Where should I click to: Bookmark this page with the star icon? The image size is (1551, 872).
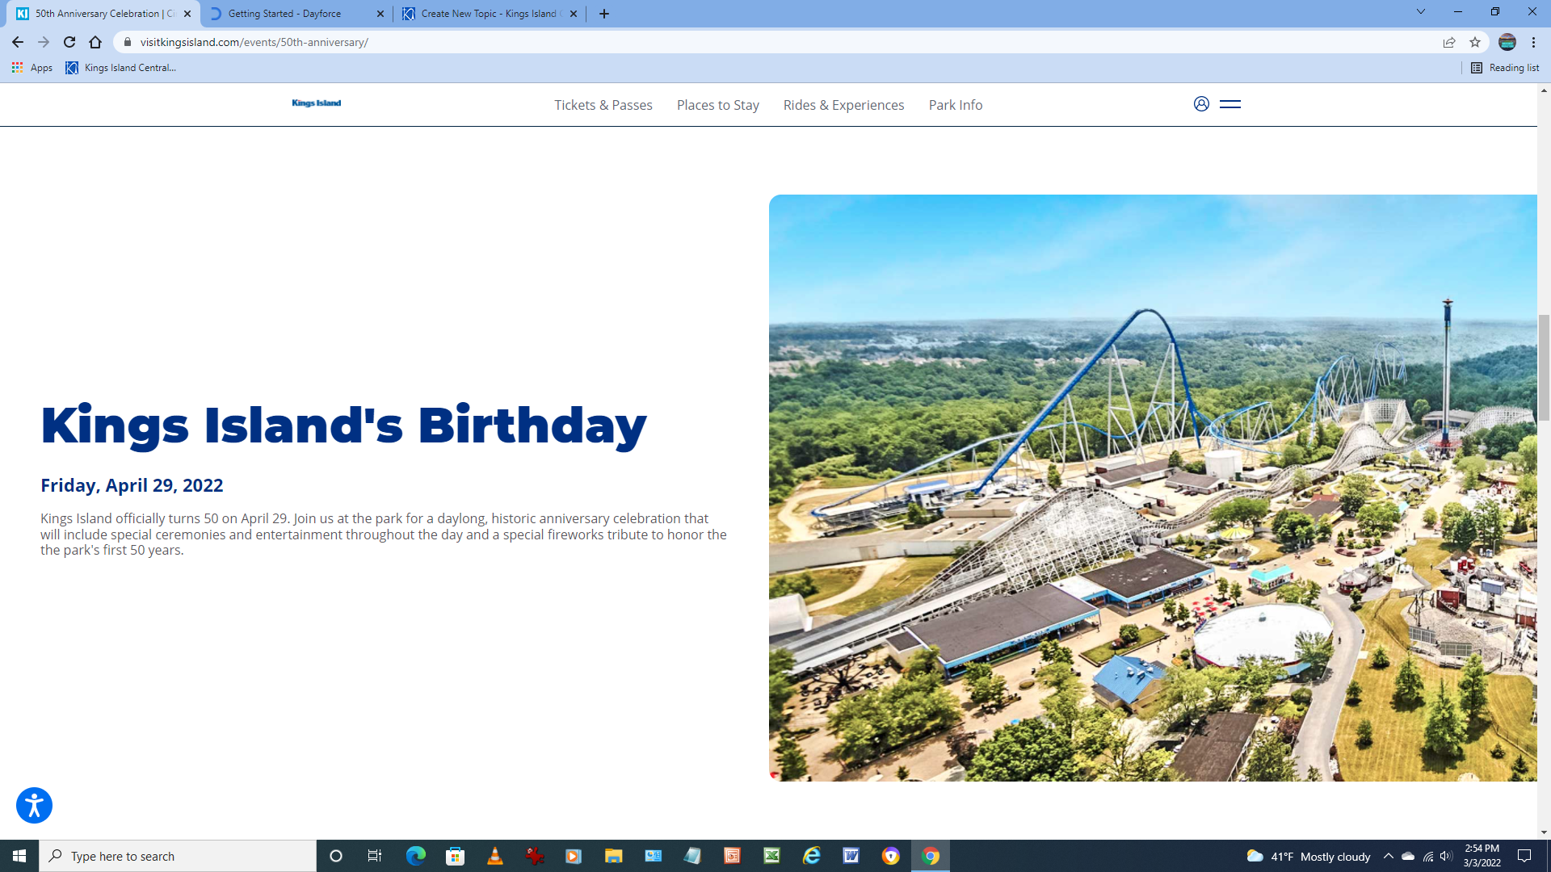(x=1475, y=42)
